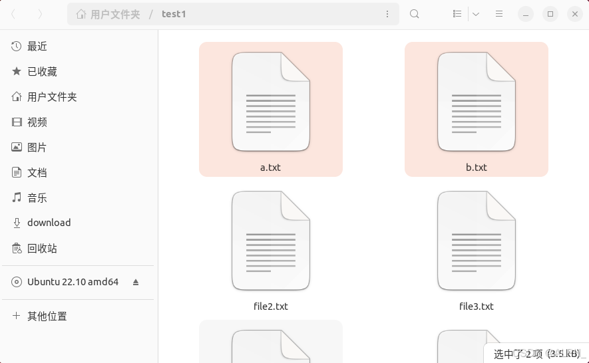Screen dimensions: 589x363
Task: Open the hamburger main menu
Action: click(499, 14)
